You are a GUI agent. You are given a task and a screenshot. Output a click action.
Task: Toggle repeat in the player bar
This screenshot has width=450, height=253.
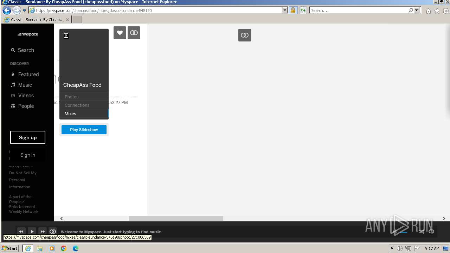click(431, 232)
